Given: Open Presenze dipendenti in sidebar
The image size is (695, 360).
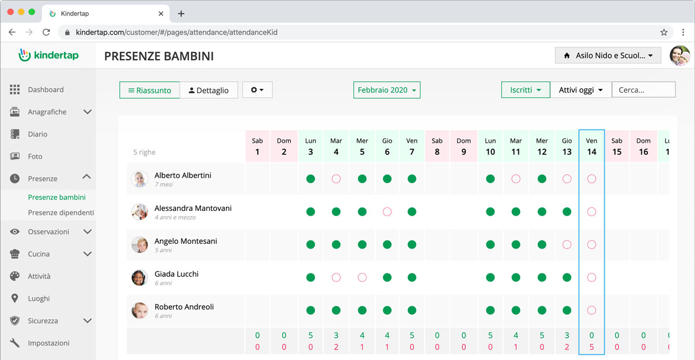Looking at the screenshot, I should pyautogui.click(x=61, y=213).
